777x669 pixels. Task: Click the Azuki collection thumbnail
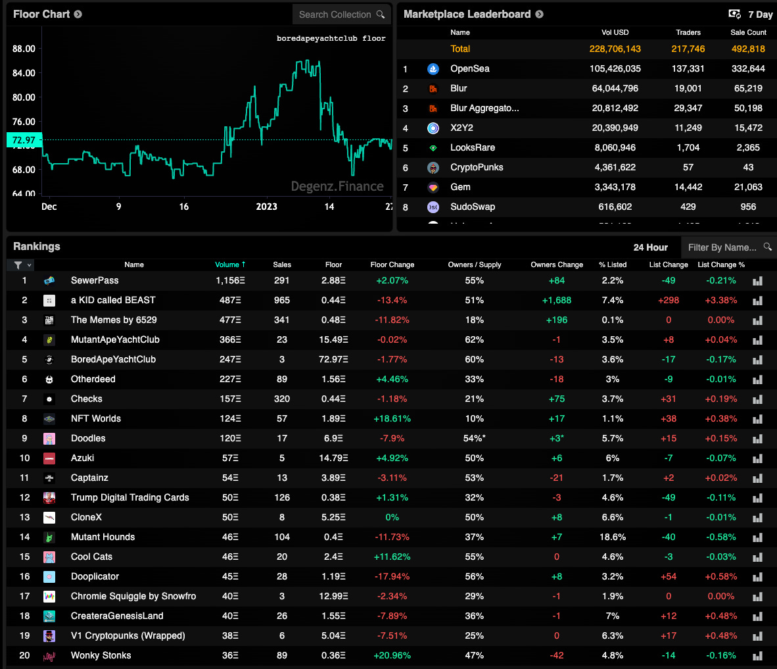click(49, 458)
